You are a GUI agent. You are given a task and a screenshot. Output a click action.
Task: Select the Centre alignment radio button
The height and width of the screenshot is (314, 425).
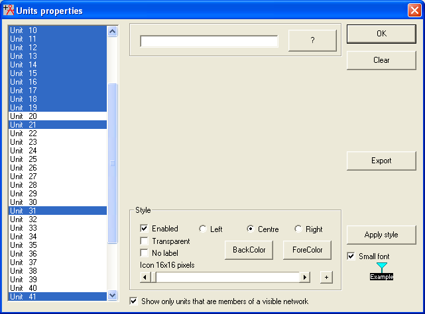point(251,229)
